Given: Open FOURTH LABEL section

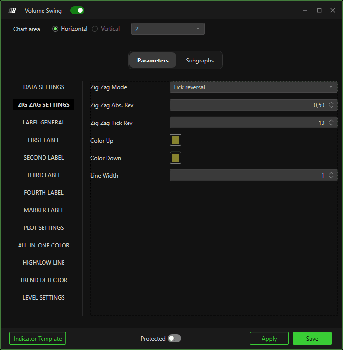Looking at the screenshot, I should 44,193.
